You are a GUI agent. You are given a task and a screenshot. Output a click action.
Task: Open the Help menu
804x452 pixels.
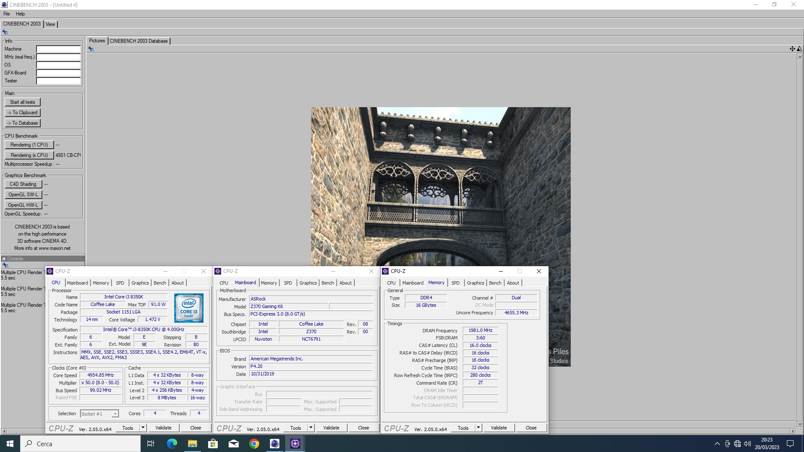(x=20, y=14)
